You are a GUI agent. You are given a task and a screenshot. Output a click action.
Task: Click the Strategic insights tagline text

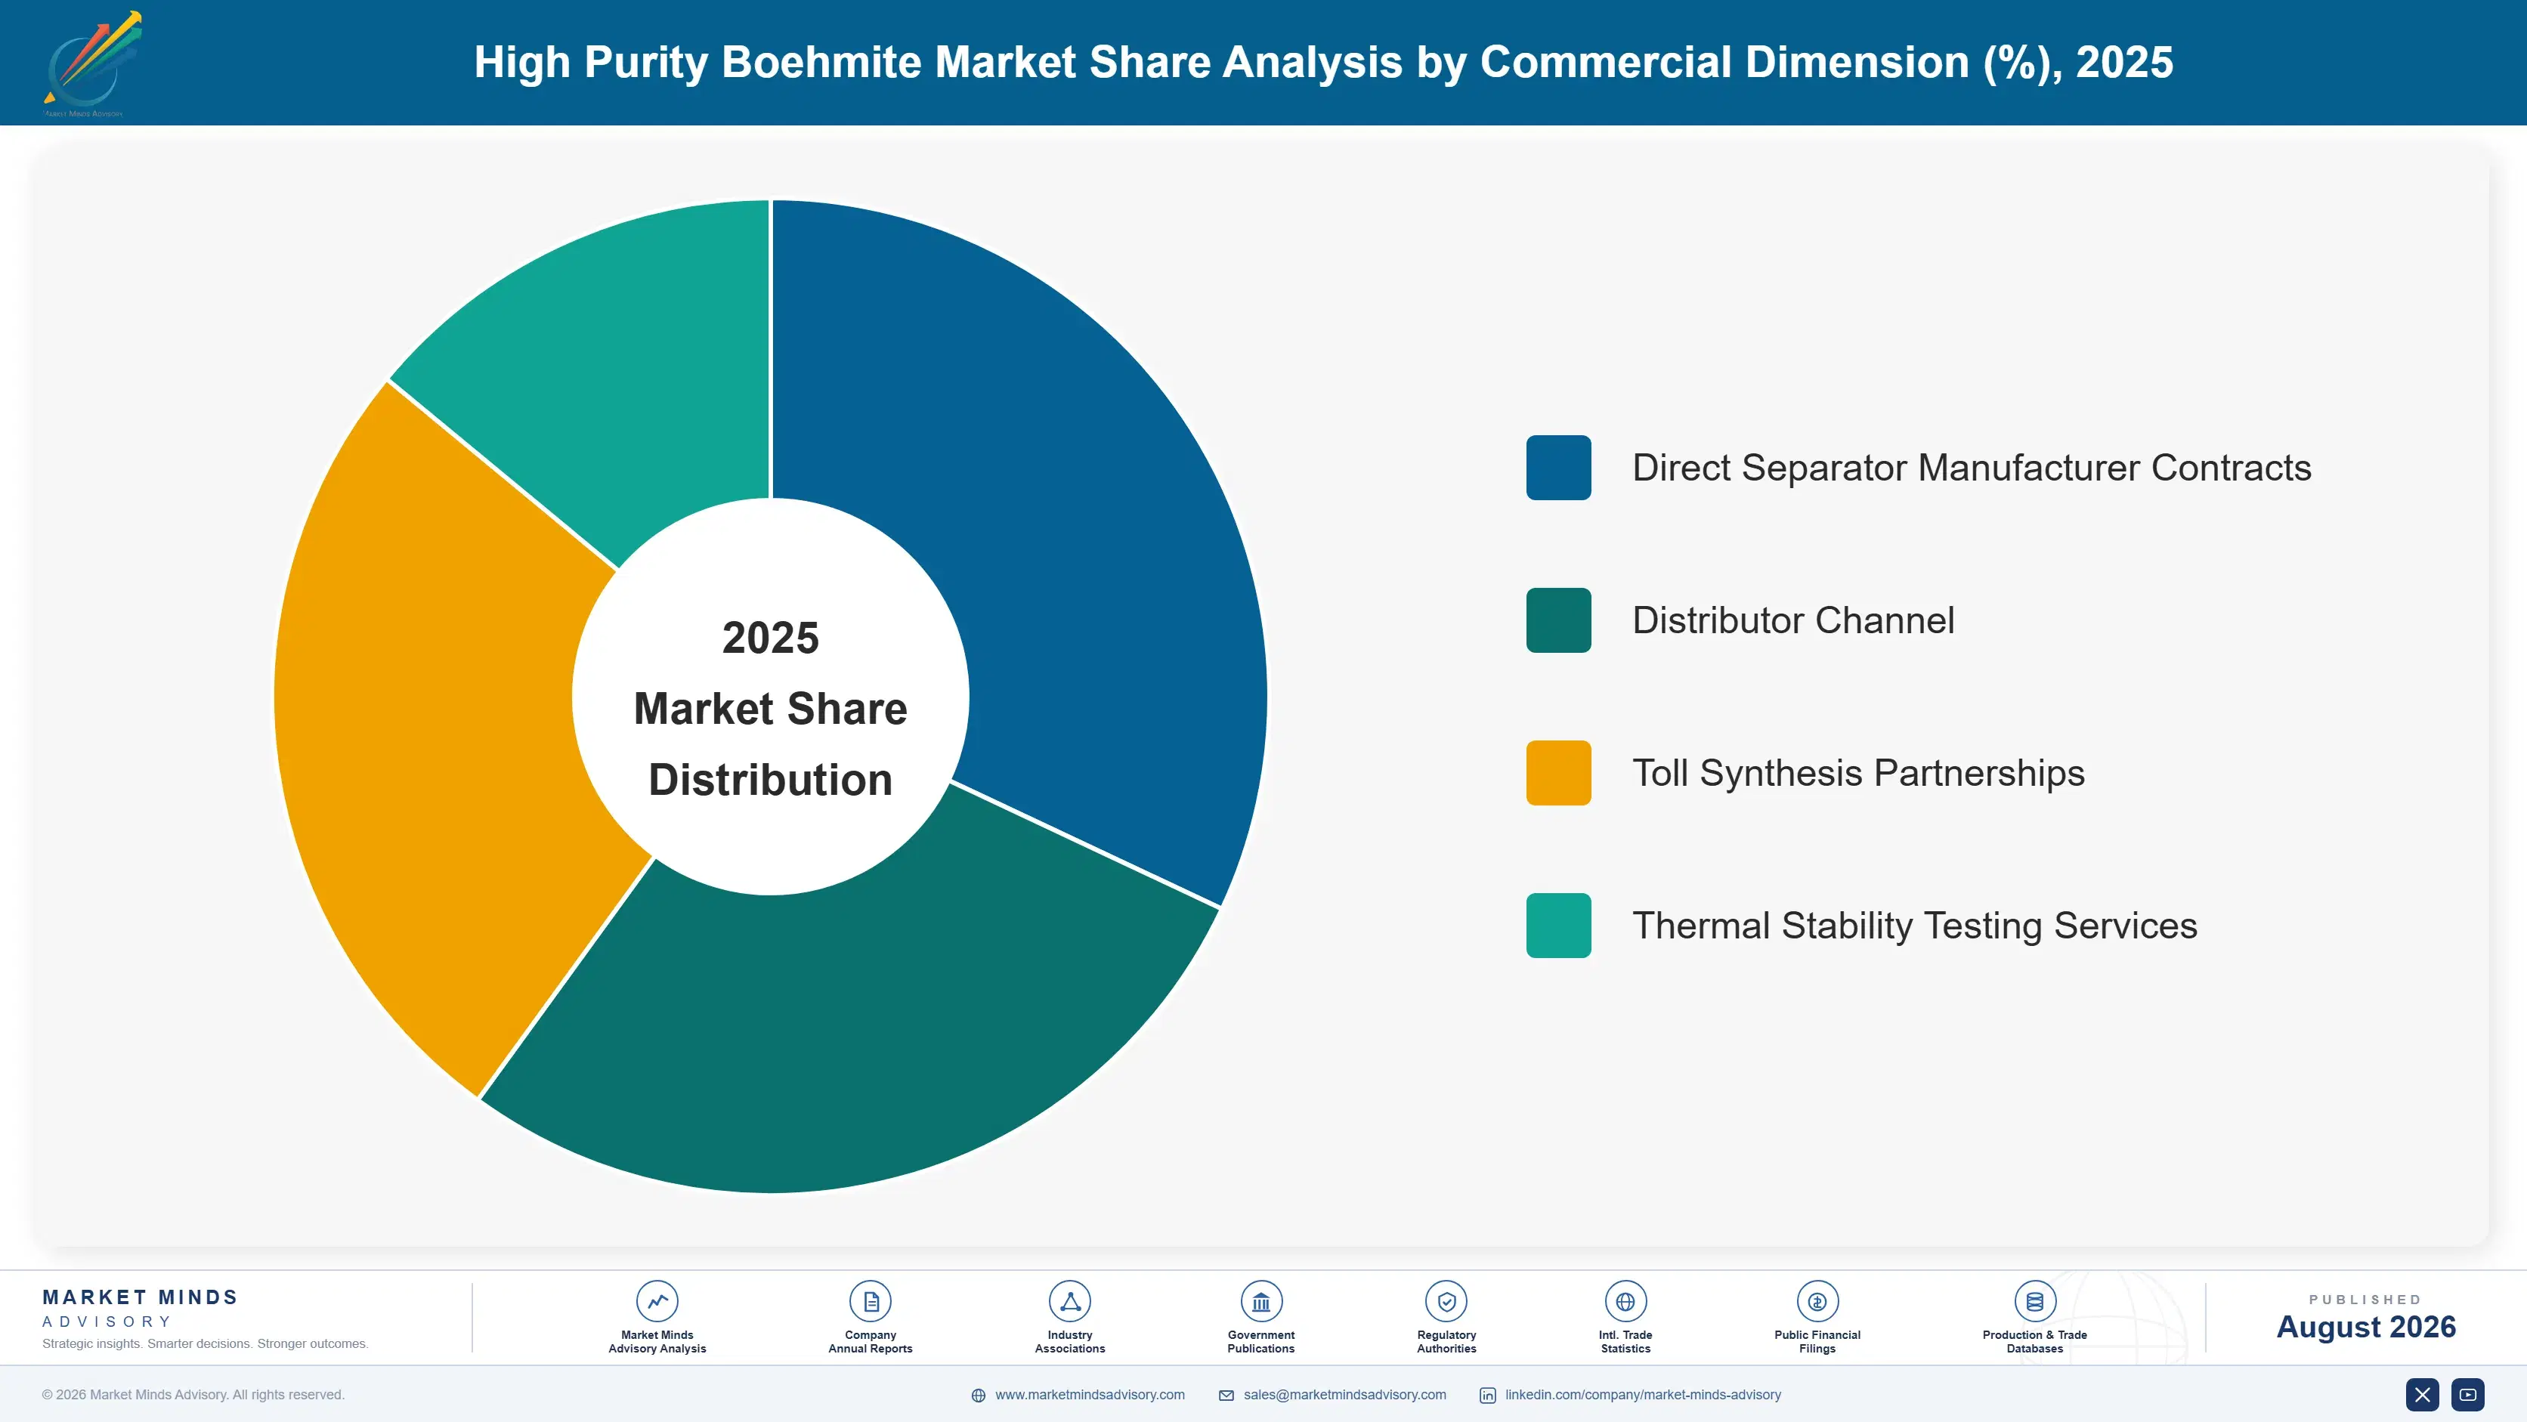(205, 1343)
